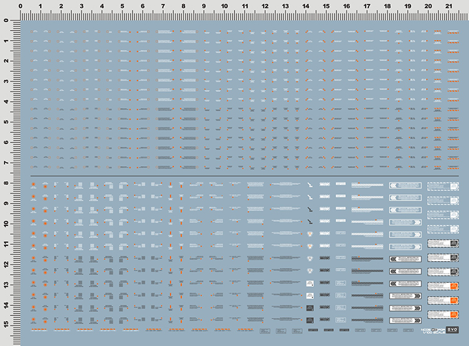
Task: Click the 1 mark on the vertical ruler
Action: tap(6, 41)
